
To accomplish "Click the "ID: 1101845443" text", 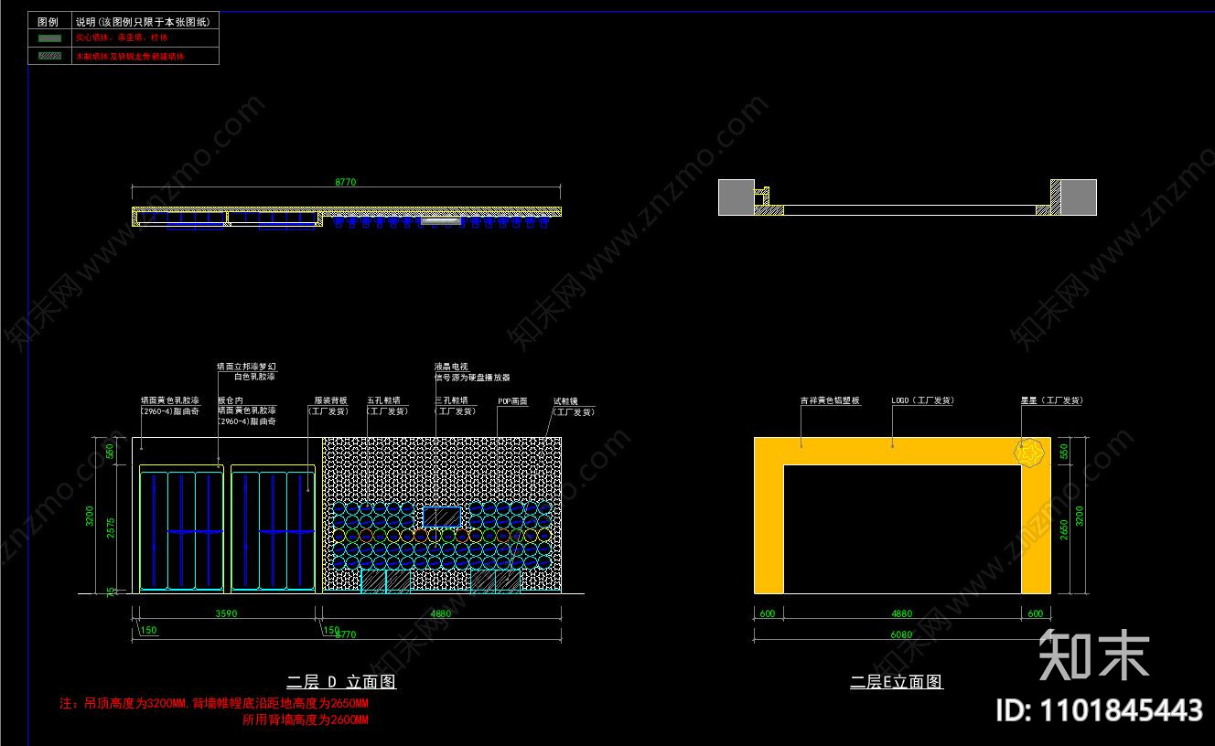I will point(1099,709).
